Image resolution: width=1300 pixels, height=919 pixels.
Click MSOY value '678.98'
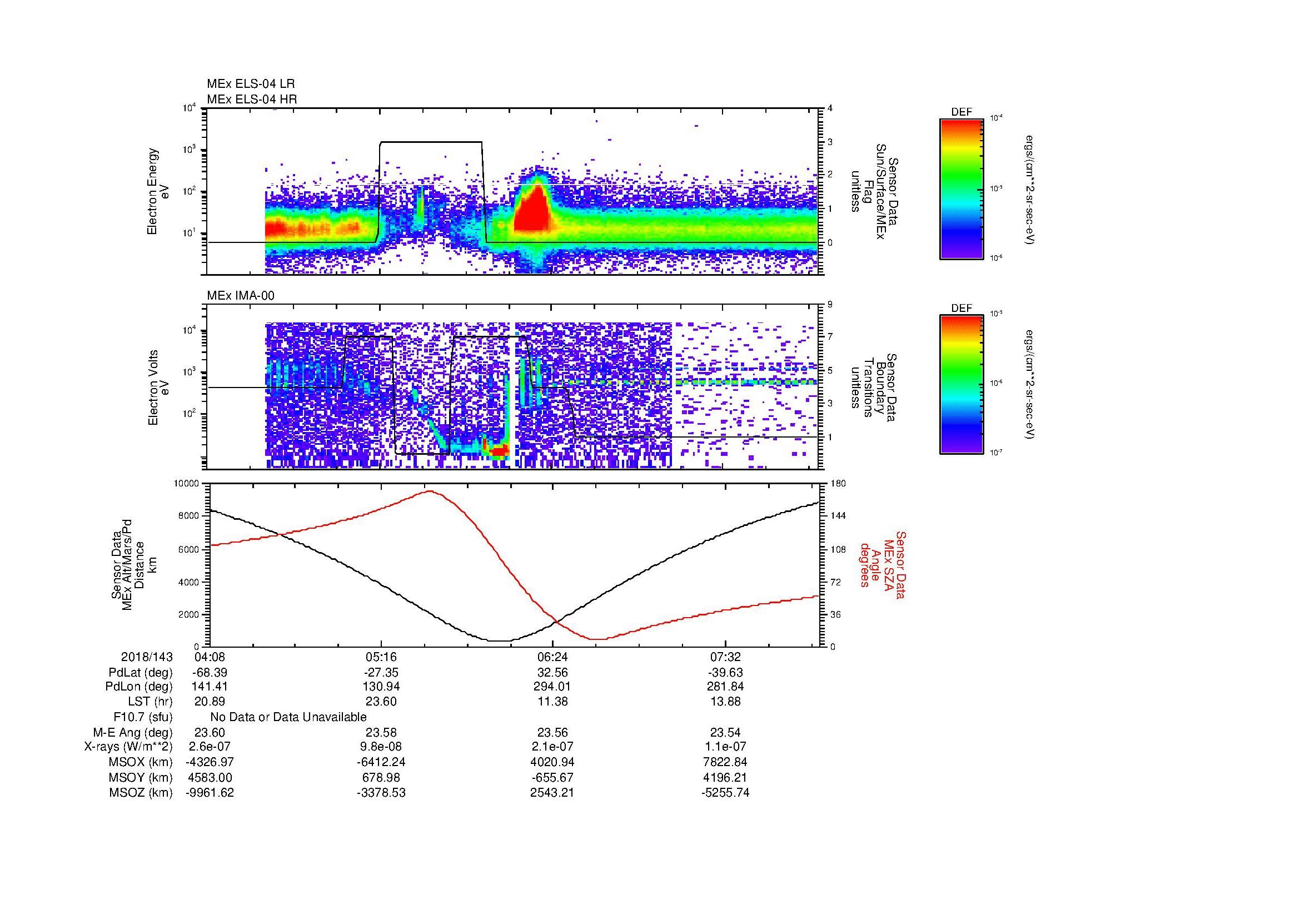(x=381, y=778)
